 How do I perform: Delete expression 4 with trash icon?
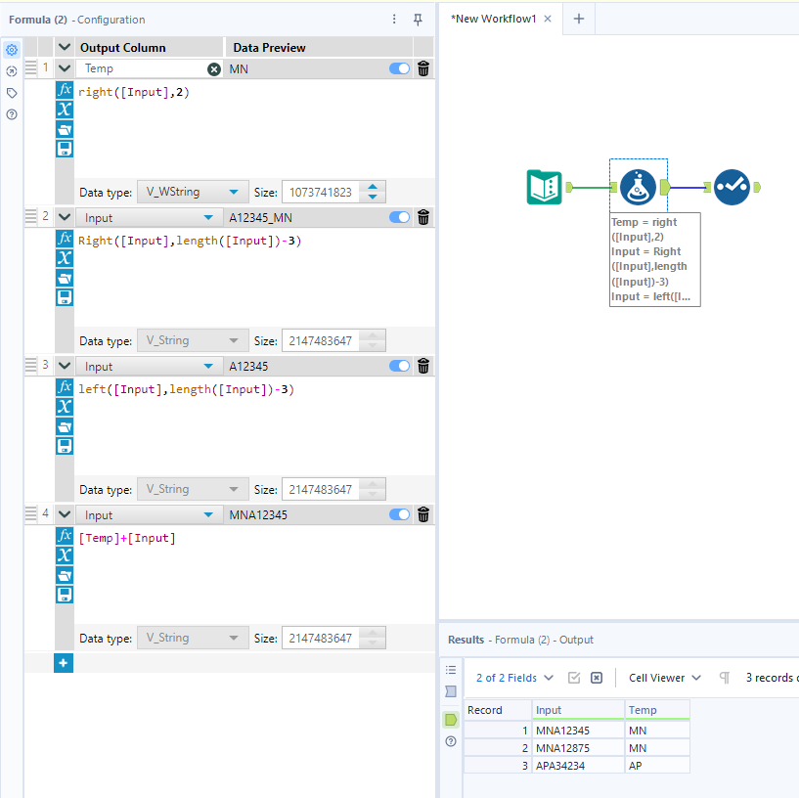422,514
